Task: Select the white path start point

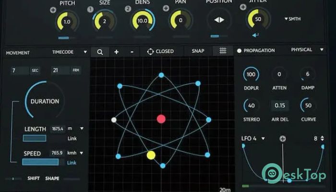Action: point(114,120)
